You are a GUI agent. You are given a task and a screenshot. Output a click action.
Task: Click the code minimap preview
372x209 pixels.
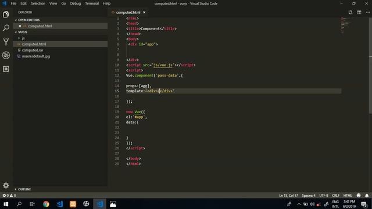coord(345,25)
